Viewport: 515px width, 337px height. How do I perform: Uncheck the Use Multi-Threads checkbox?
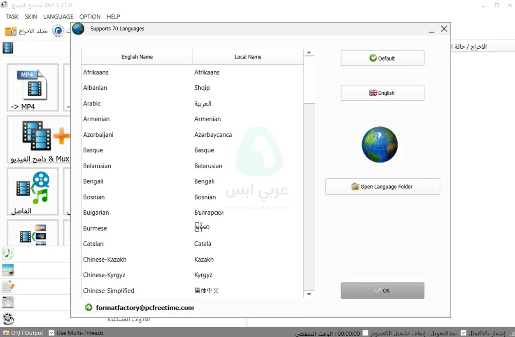(x=51, y=332)
